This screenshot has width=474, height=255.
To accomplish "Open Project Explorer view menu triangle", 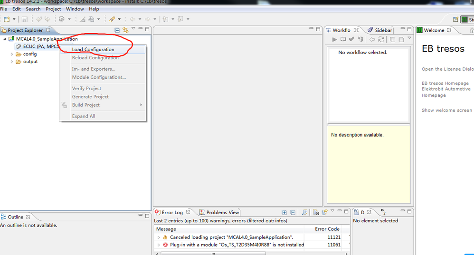I will pyautogui.click(x=133, y=28).
